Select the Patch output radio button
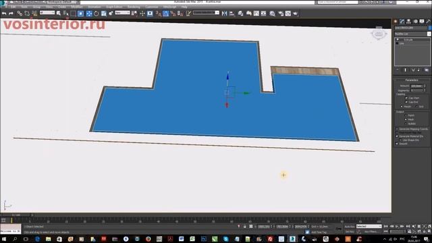This screenshot has width=432, height=243. [406, 115]
